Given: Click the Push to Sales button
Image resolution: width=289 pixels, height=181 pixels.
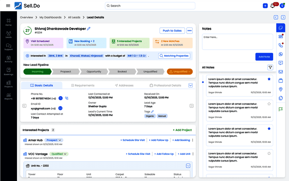Looking at the screenshot, I should click(172, 31).
